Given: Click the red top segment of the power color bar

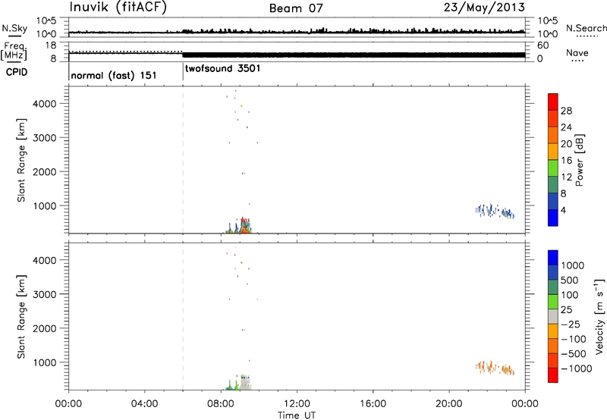Looking at the screenshot, I should (553, 102).
